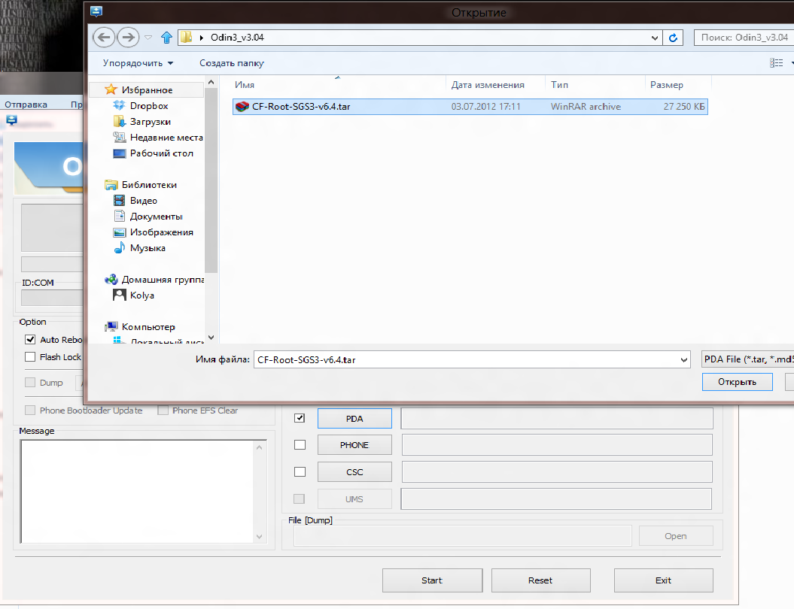Screen dimensions: 794x609
Task: Click the Видео library icon
Action: (x=119, y=200)
